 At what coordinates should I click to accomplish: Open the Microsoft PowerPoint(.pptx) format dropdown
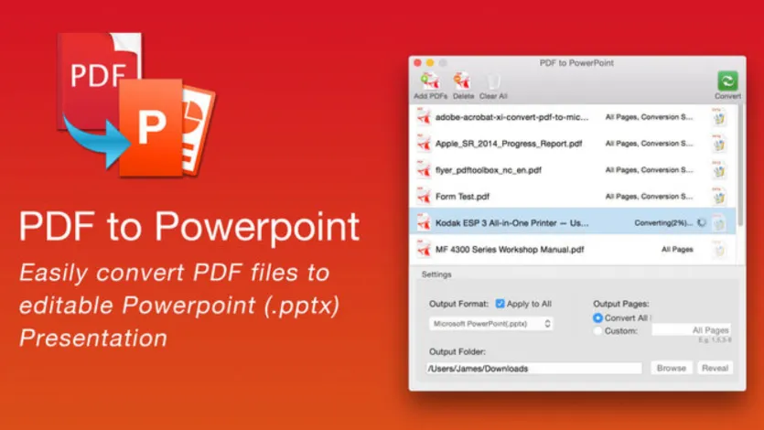coord(490,324)
